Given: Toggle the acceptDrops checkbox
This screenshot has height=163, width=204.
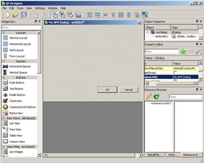Looking at the screenshot, I should [175, 72].
